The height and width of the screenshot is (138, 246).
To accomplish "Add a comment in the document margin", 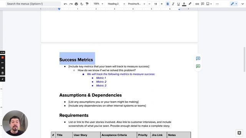I will pos(198,59).
